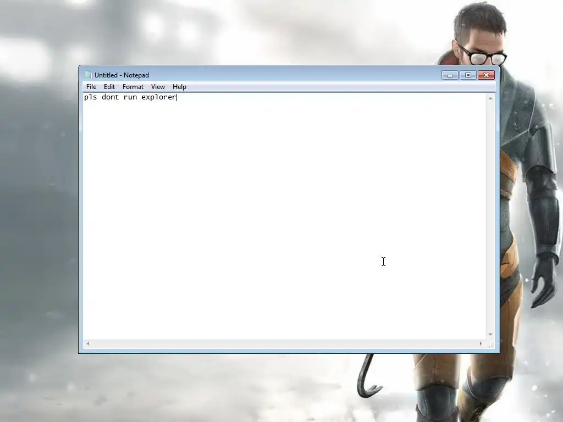Screen dimensions: 563x422
Task: Click the vertical scrollbar down arrow
Action: (490, 335)
